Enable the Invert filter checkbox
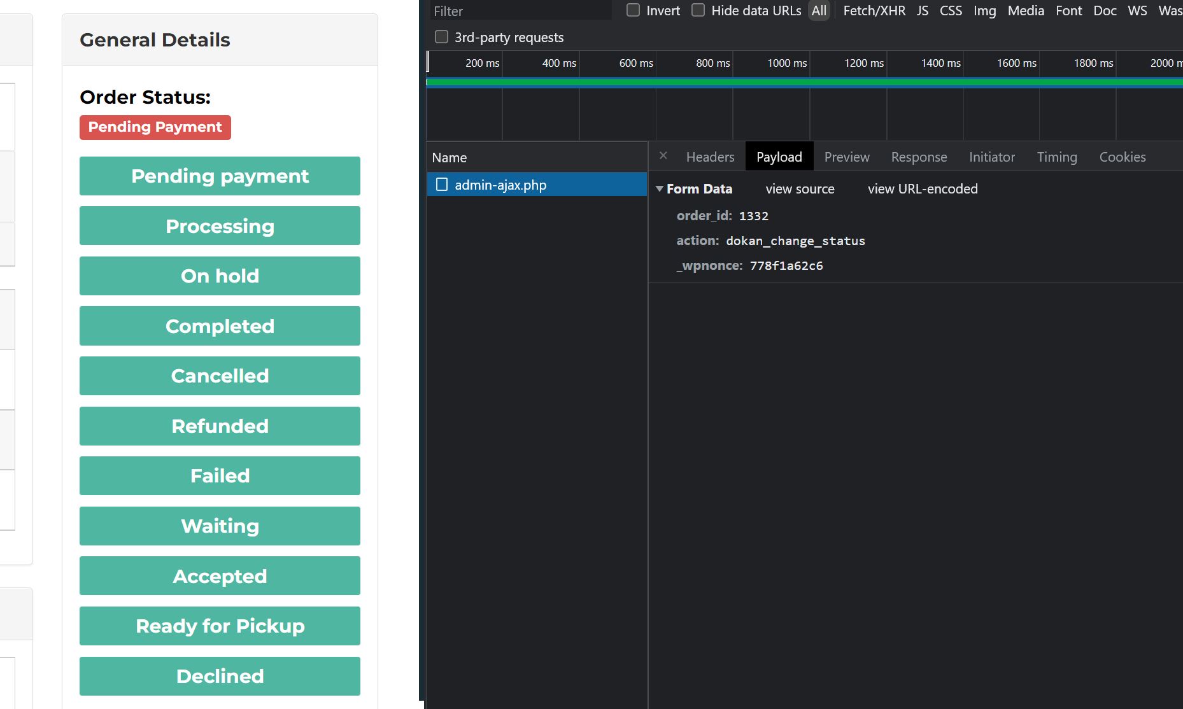1183x709 pixels. coord(633,10)
